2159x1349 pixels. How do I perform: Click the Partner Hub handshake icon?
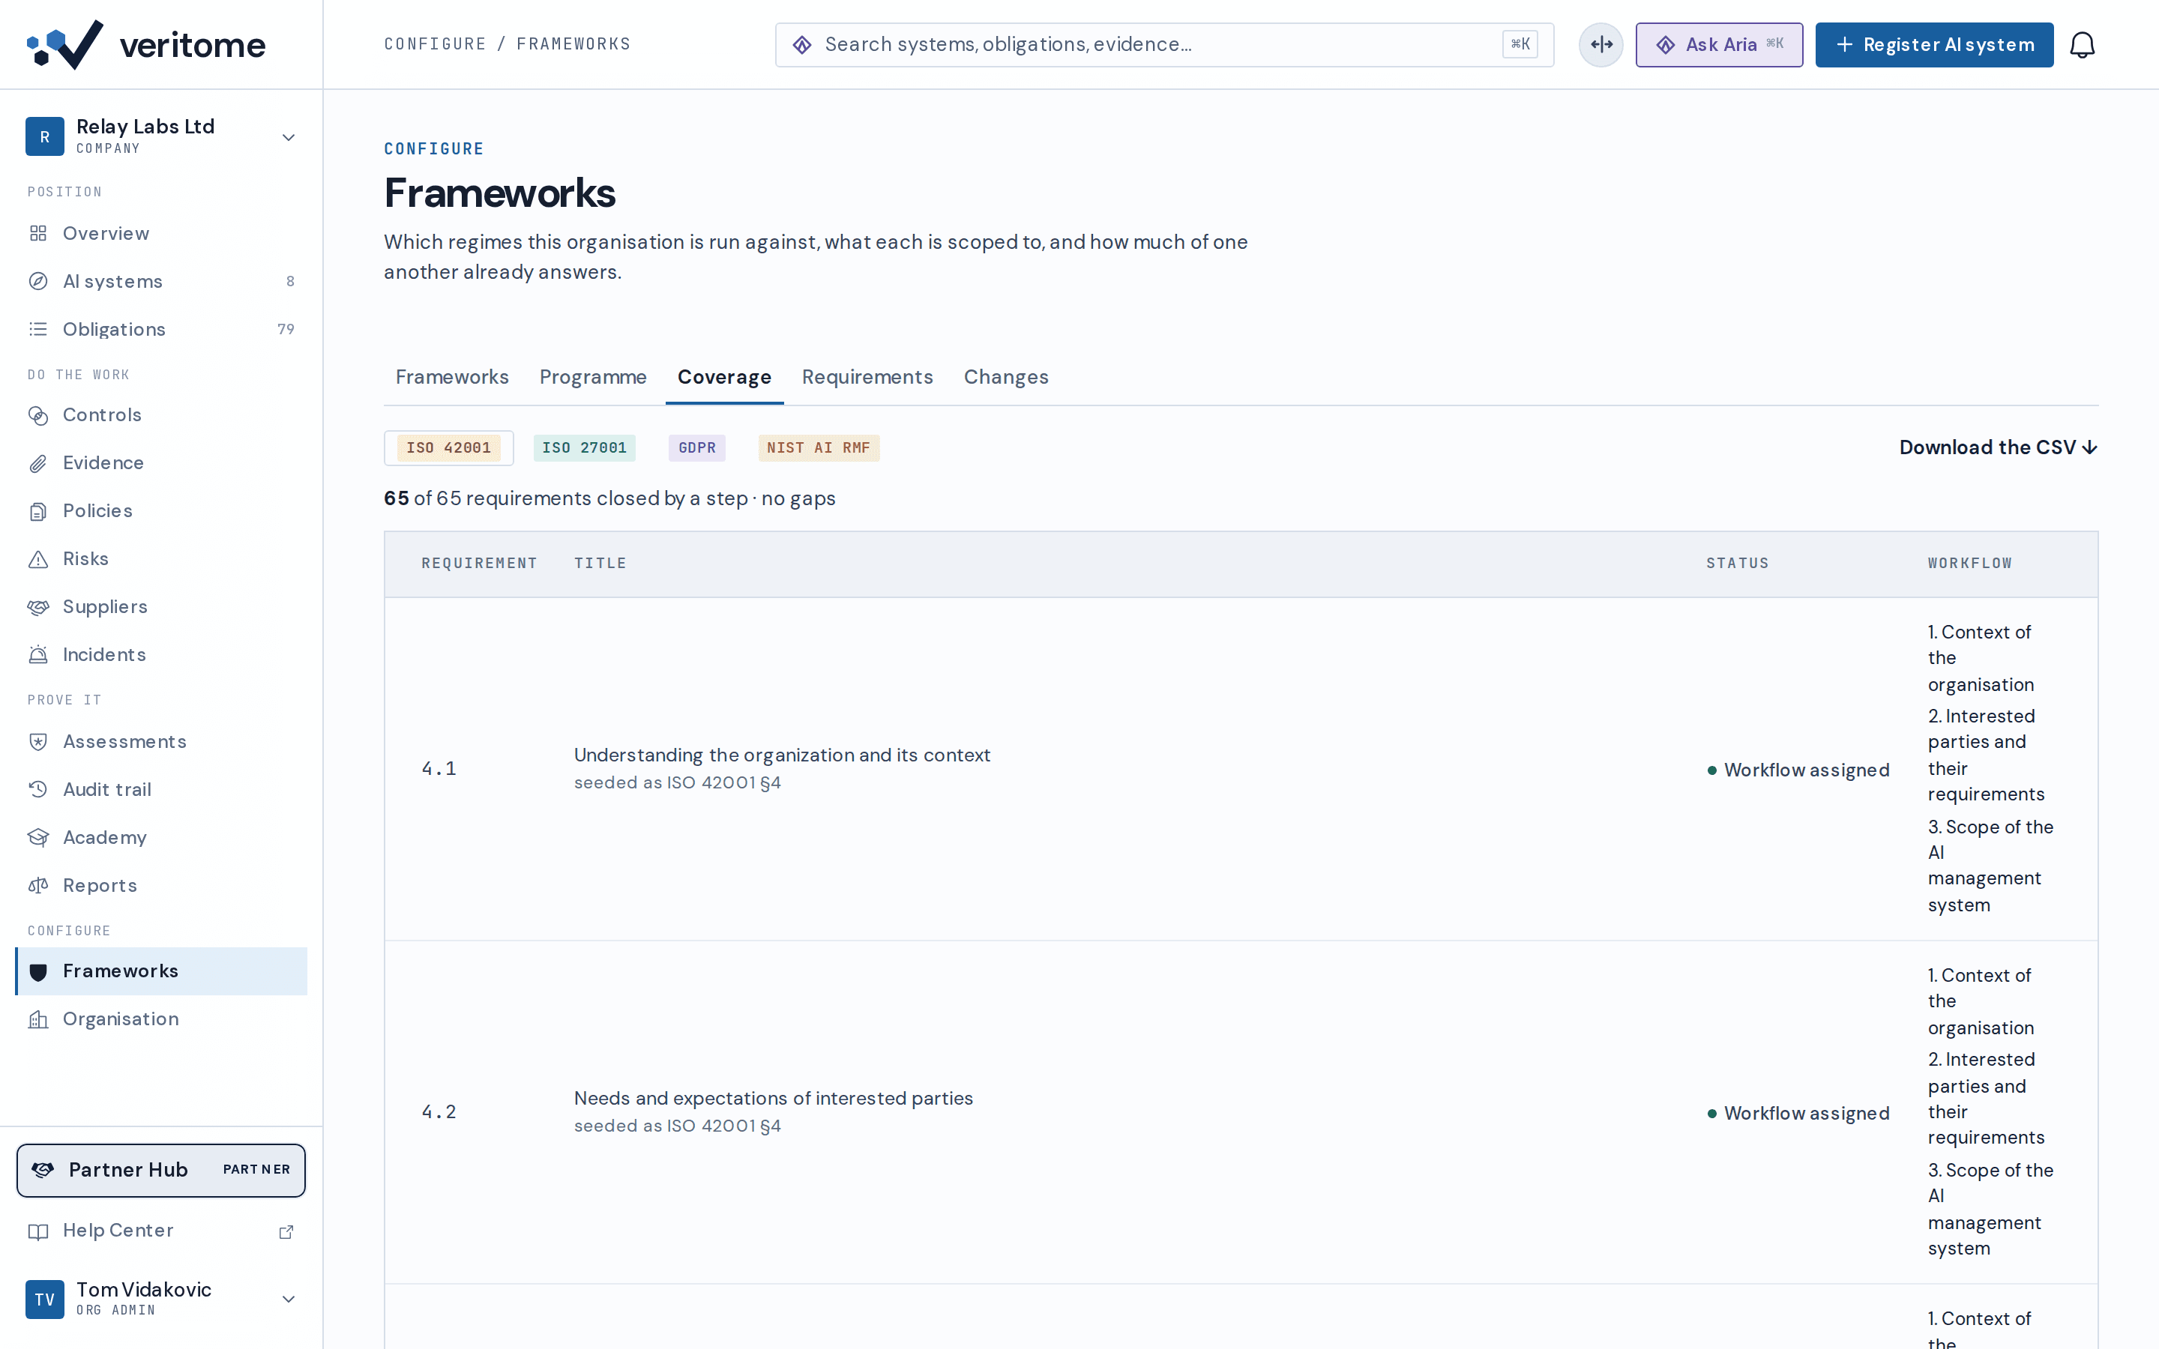point(43,1170)
